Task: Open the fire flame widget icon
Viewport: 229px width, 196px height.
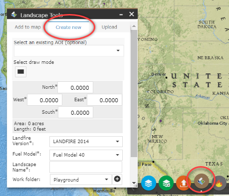Action: pyautogui.click(x=219, y=183)
